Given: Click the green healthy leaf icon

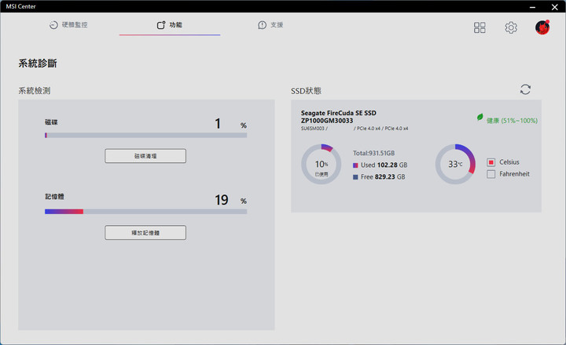Looking at the screenshot, I should click(480, 117).
